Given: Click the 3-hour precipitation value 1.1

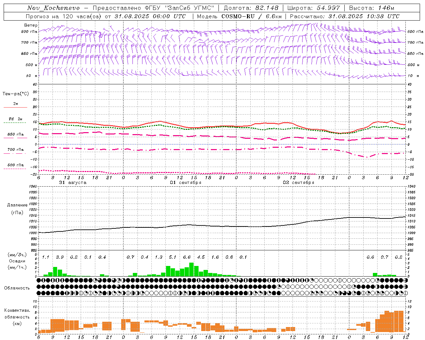Looking at the screenshot, I should click(x=45, y=257).
